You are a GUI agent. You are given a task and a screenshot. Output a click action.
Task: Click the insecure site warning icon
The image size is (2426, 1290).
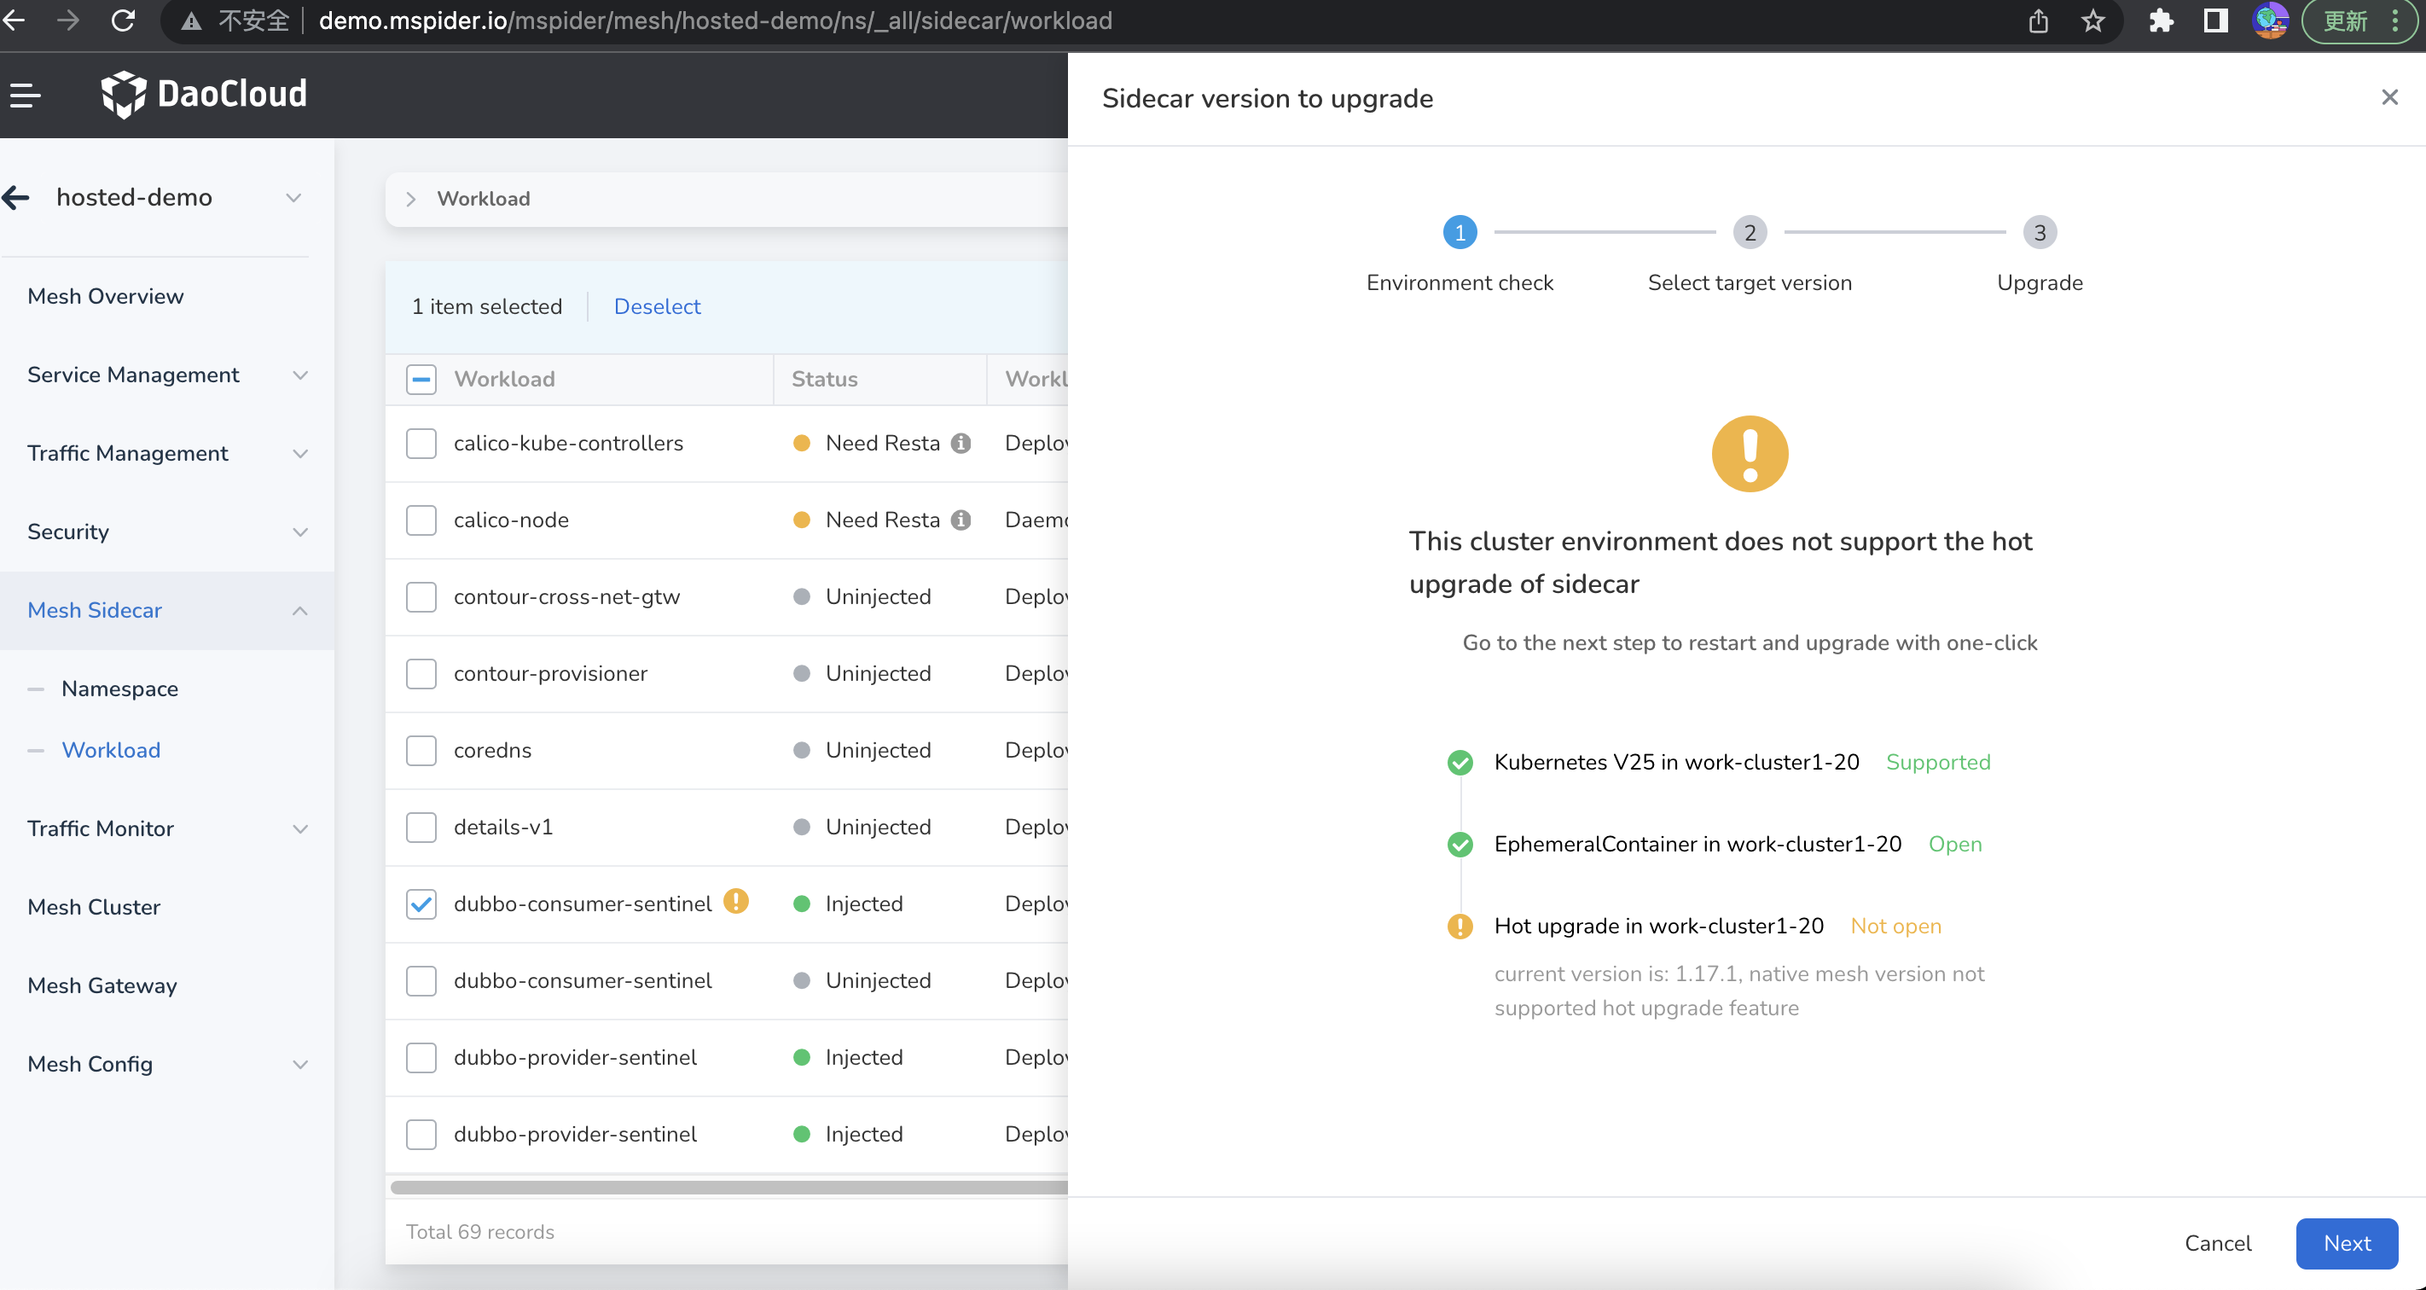191,20
